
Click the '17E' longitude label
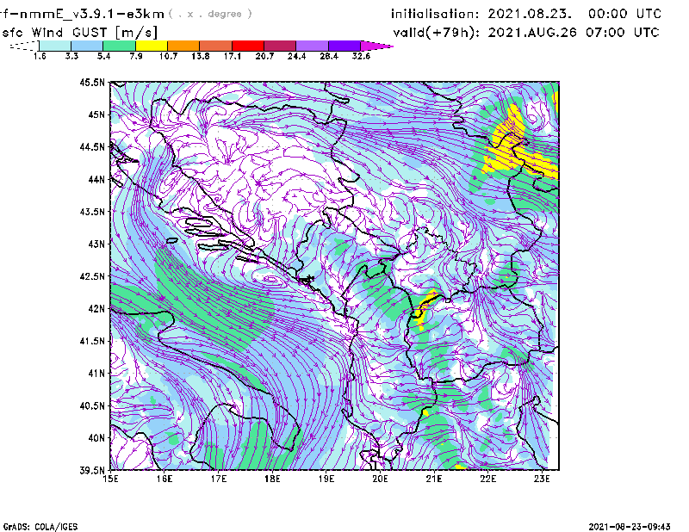click(x=219, y=479)
